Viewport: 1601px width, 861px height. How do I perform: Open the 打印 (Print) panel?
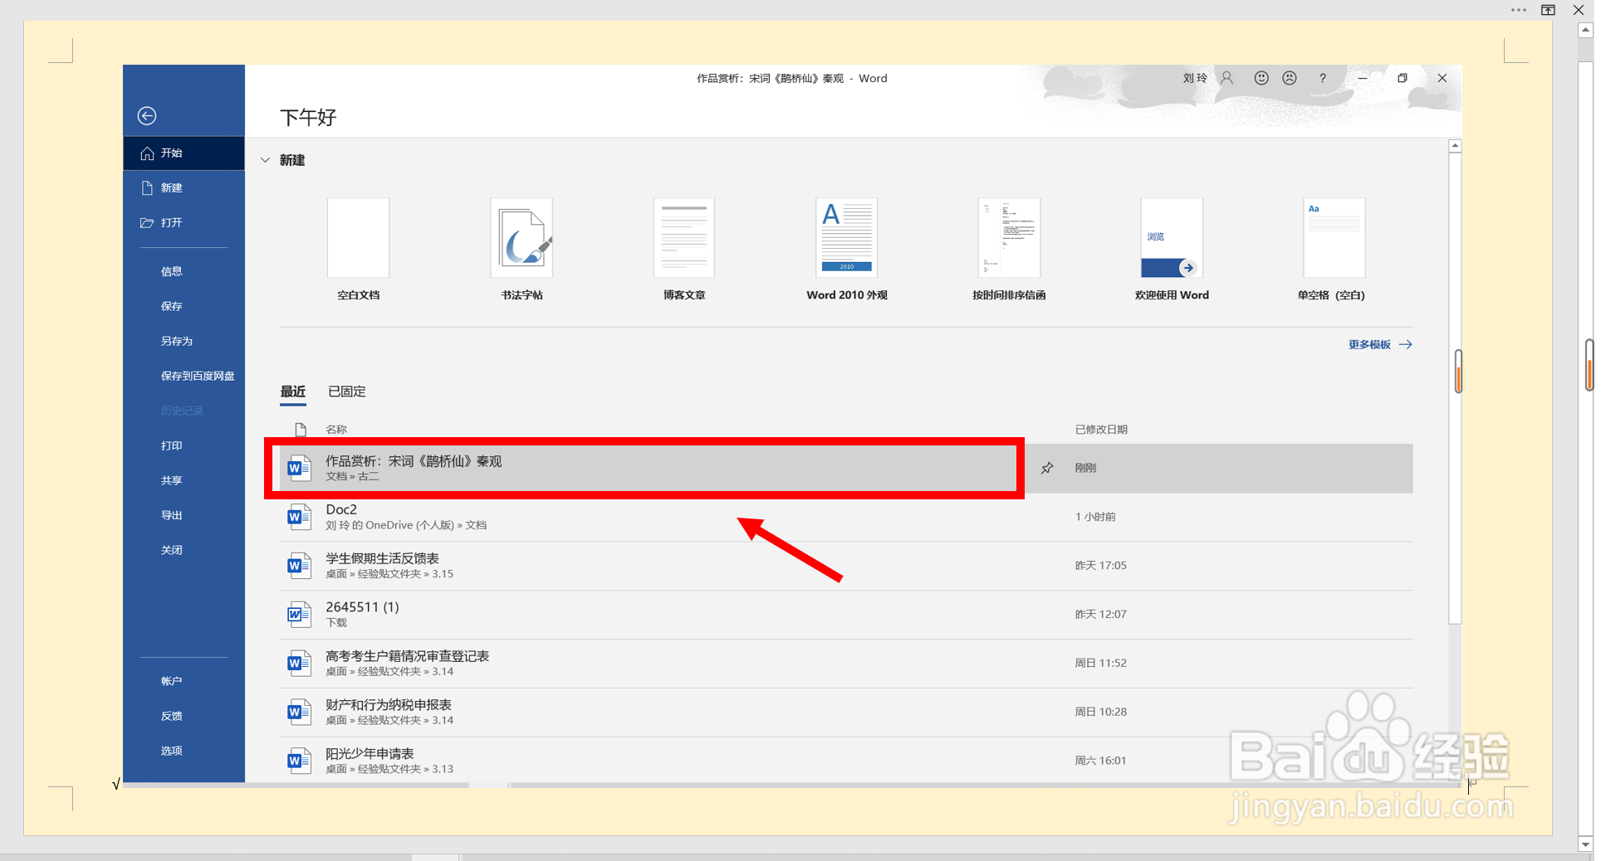(171, 445)
